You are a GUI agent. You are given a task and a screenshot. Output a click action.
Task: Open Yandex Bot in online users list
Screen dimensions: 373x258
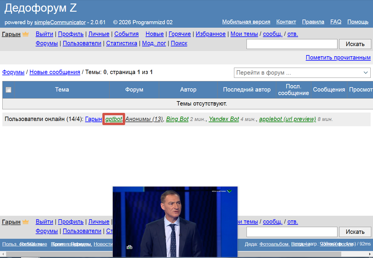pos(224,119)
